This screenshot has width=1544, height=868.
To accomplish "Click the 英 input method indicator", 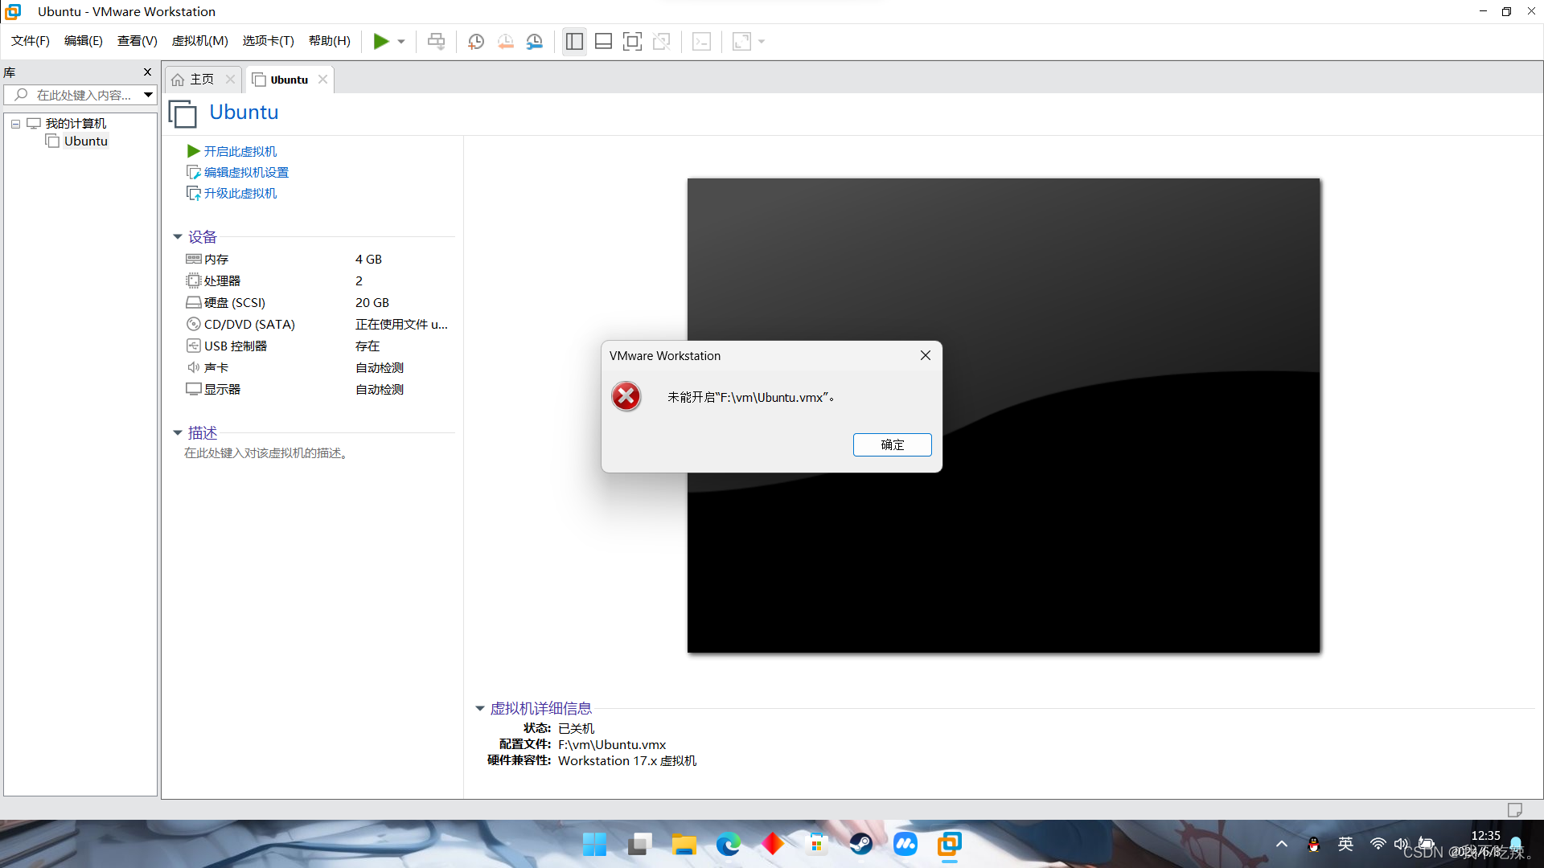I will click(x=1345, y=844).
